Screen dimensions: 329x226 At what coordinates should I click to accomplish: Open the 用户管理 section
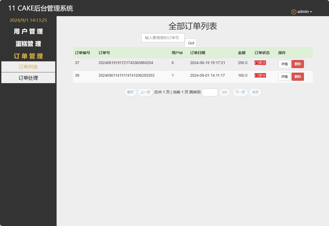27,31
